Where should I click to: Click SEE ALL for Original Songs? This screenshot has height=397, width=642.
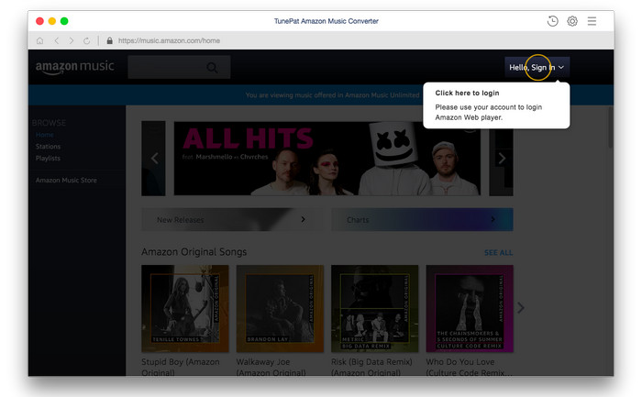point(498,252)
